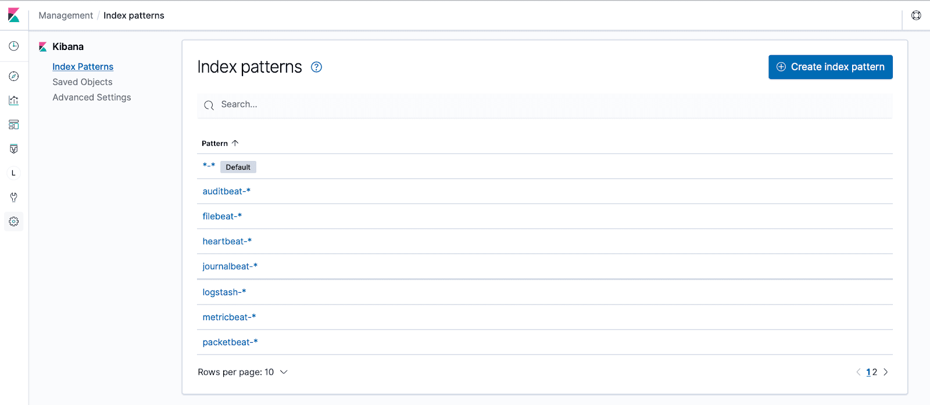The height and width of the screenshot is (405, 930).
Task: Click the Kibana logo in the top-left corner
Action: [13, 15]
